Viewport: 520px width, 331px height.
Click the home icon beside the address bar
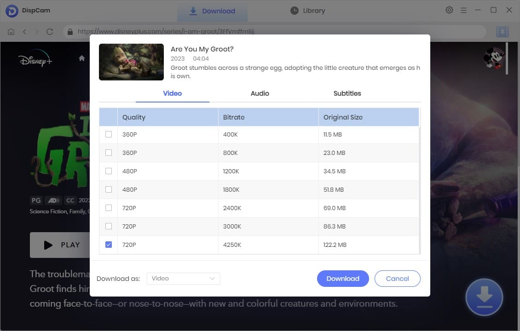pos(10,31)
